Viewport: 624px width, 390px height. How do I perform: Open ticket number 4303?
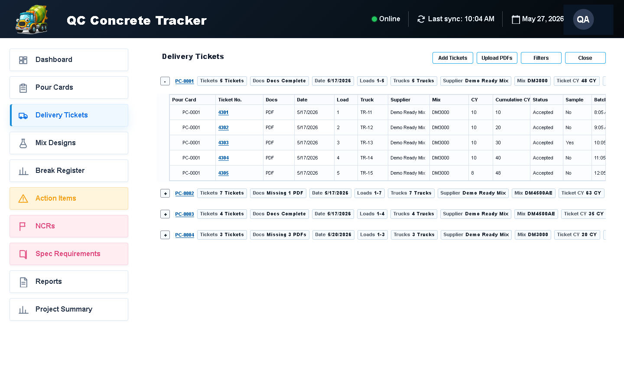click(224, 143)
